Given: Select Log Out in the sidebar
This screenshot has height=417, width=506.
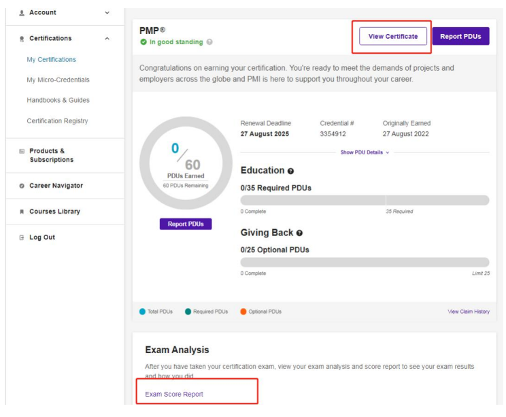Looking at the screenshot, I should pos(42,237).
